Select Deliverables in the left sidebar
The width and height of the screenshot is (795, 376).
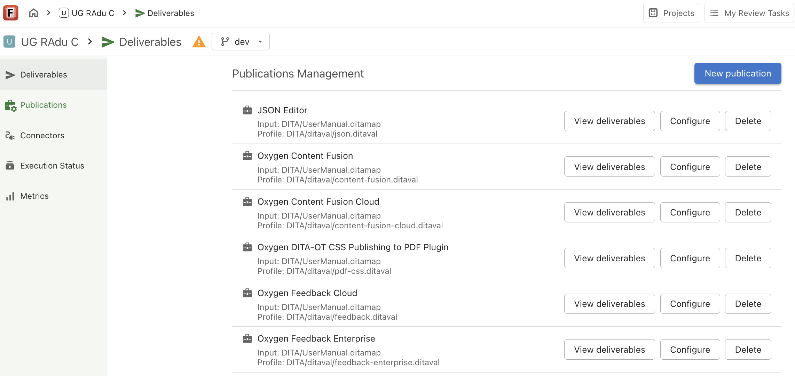44,75
